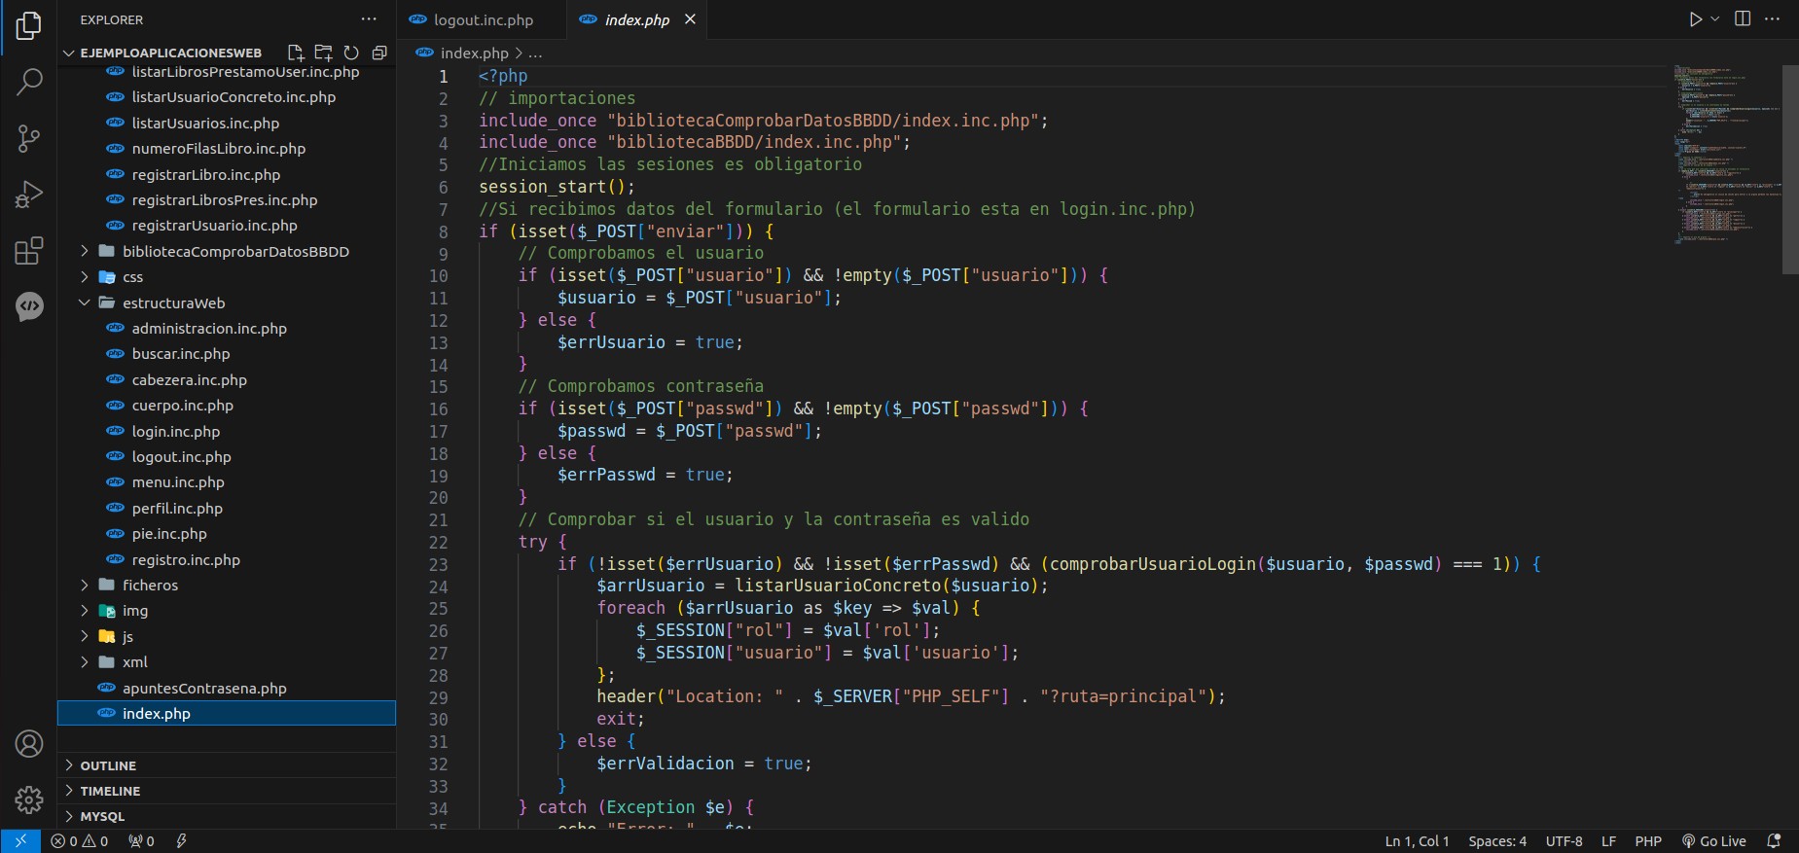
Task: Open login.inc.php in explorer
Action: [227, 431]
